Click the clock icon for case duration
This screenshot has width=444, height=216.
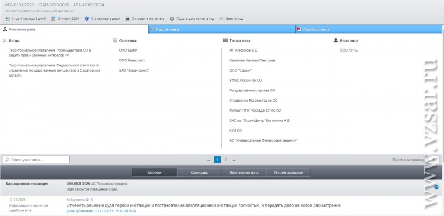pos(7,18)
